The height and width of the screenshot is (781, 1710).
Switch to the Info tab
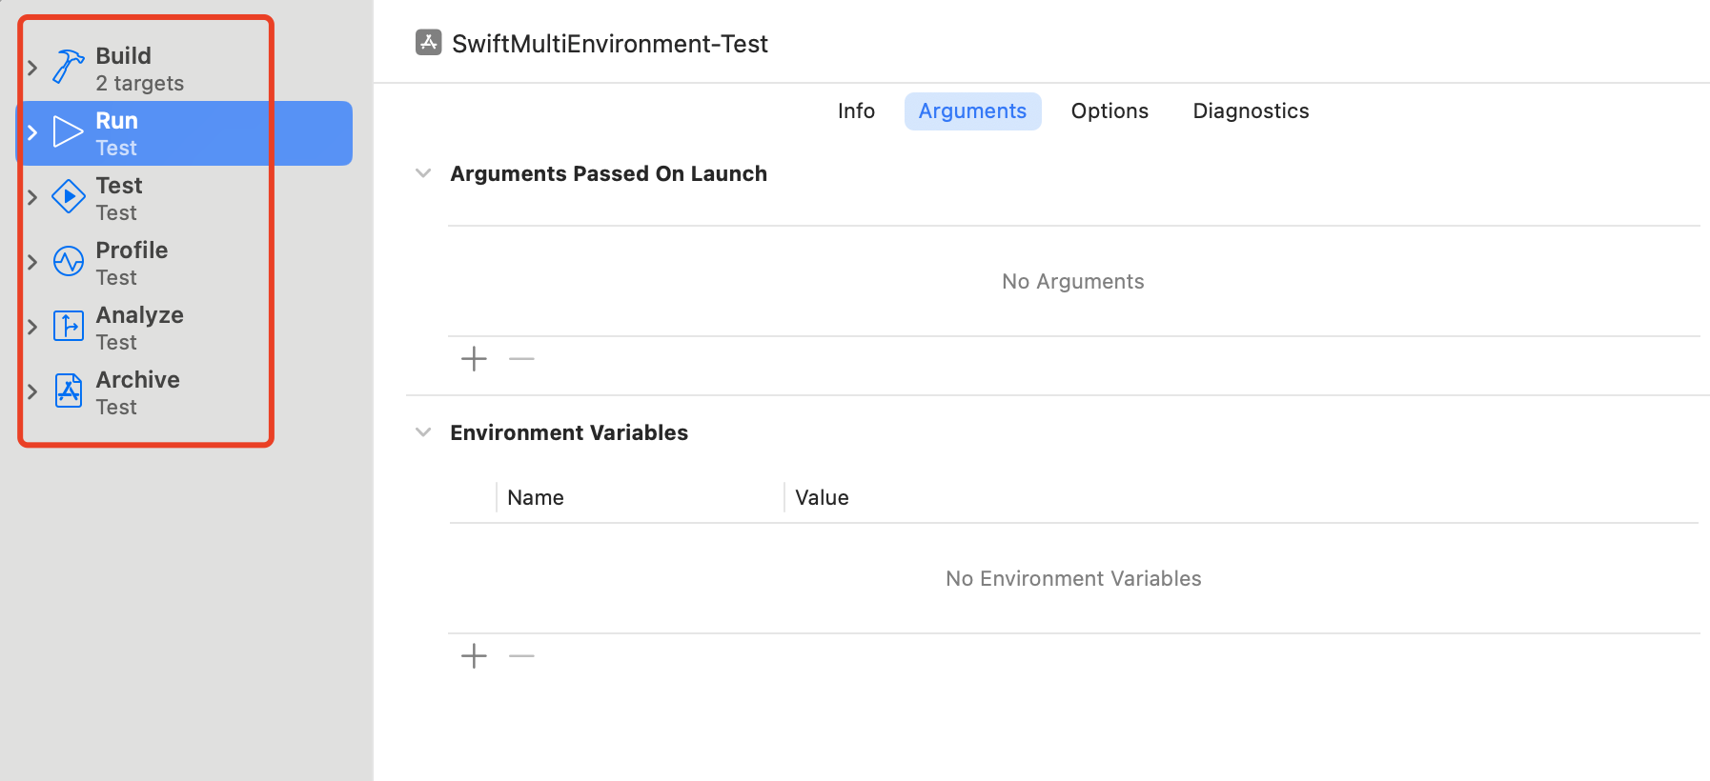coord(856,111)
